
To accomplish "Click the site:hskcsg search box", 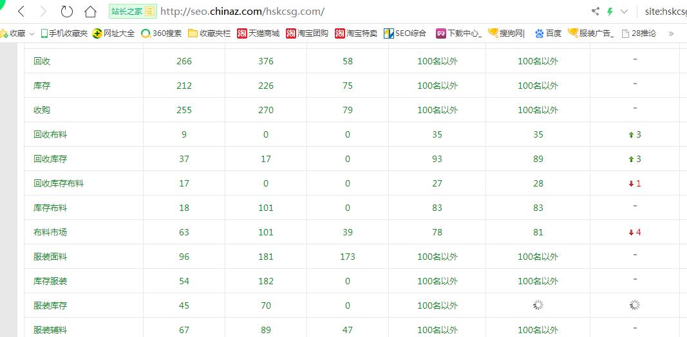I will 665,12.
